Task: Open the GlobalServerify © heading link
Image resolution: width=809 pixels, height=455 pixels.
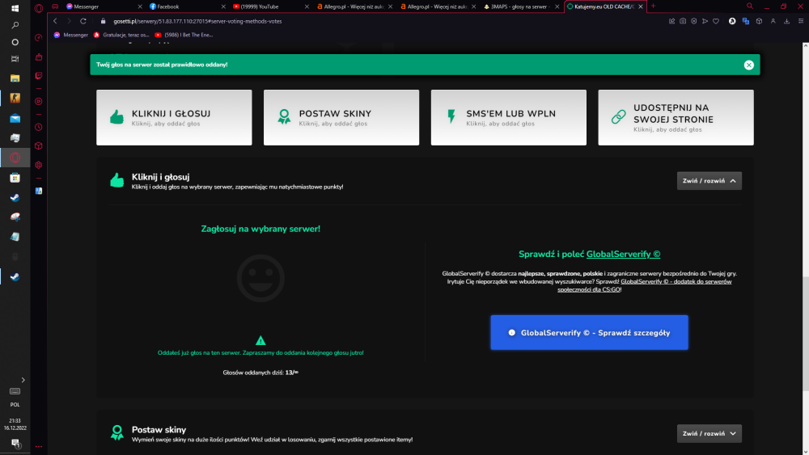Action: pyautogui.click(x=623, y=254)
